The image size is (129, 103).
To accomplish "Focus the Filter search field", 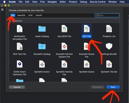I will [x=107, y=15].
